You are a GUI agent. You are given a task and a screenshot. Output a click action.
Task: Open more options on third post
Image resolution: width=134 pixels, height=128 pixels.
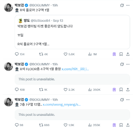coord(128,100)
